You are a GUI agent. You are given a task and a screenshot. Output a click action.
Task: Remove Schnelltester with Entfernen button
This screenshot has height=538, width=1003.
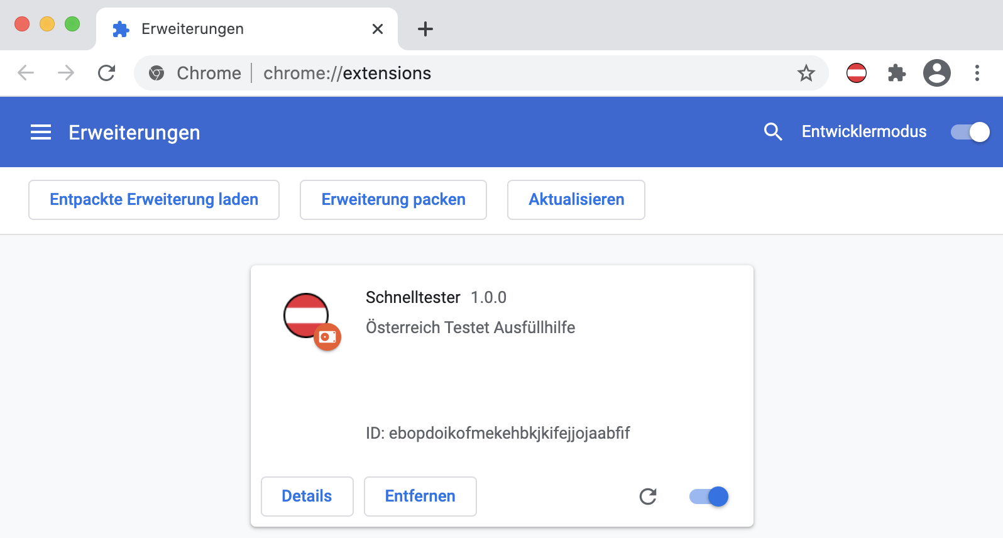pos(420,497)
